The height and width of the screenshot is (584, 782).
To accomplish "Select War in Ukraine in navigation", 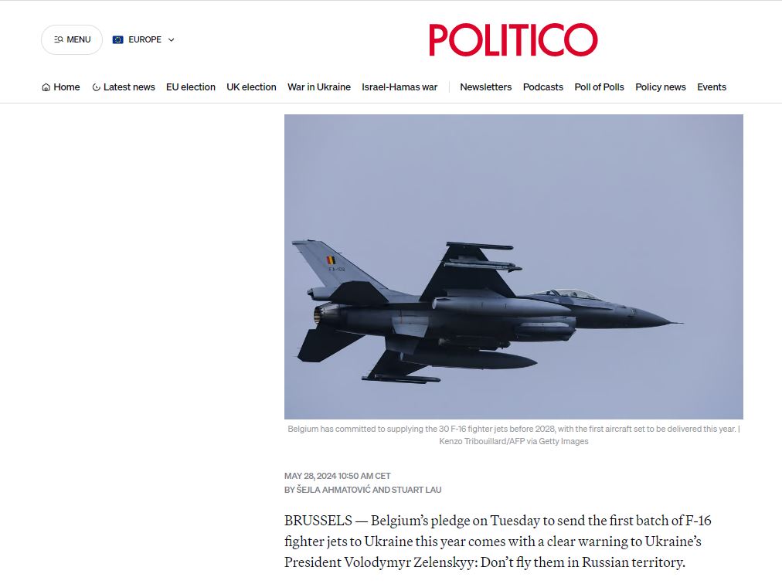I will tap(319, 87).
